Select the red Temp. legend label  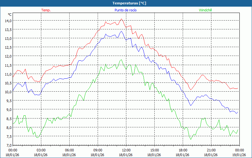(x=46, y=10)
